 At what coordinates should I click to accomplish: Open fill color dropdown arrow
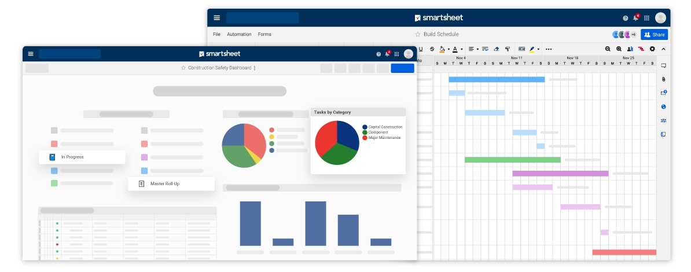(x=448, y=49)
